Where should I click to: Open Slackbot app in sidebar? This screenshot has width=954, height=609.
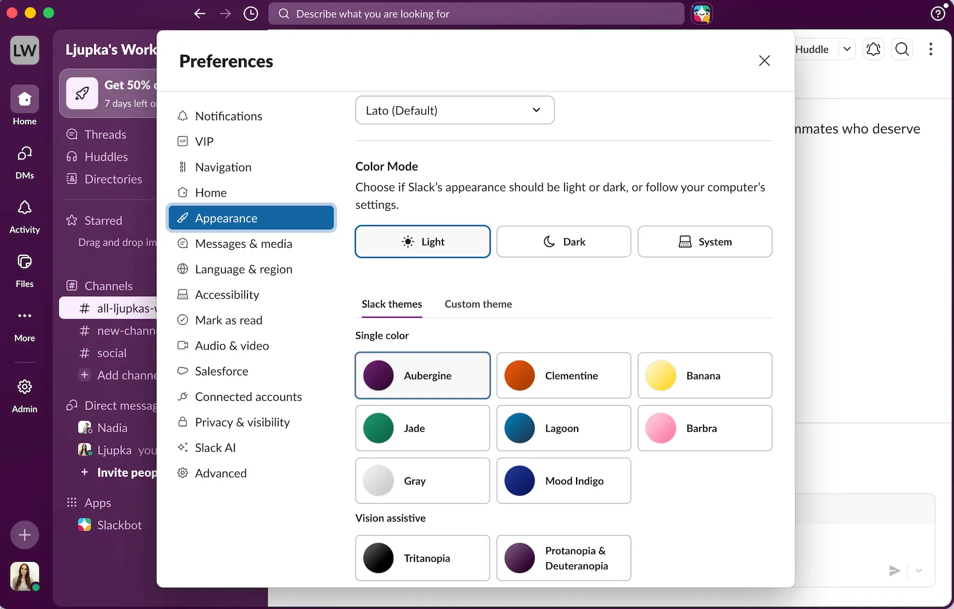click(x=119, y=525)
